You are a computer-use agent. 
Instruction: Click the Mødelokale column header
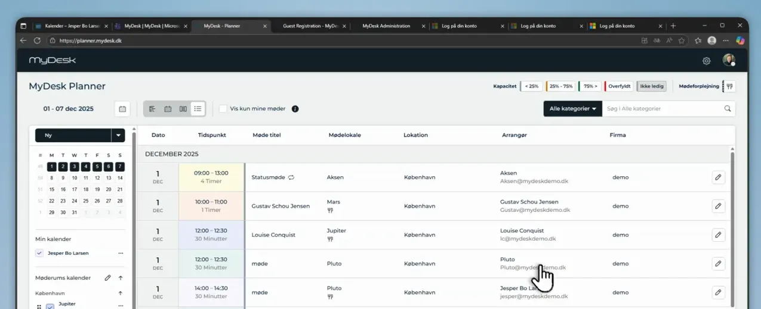click(344, 135)
